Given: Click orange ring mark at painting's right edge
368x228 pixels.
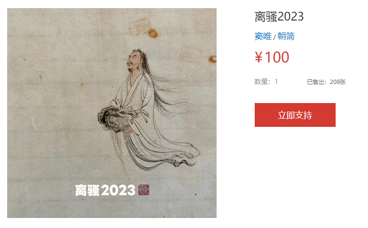Looking at the screenshot, I should click(213, 59).
